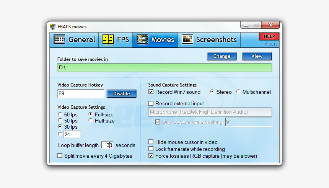Image resolution: width=329 pixels, height=188 pixels.
Task: Open the Microphone input device dropdown
Action: [210, 112]
